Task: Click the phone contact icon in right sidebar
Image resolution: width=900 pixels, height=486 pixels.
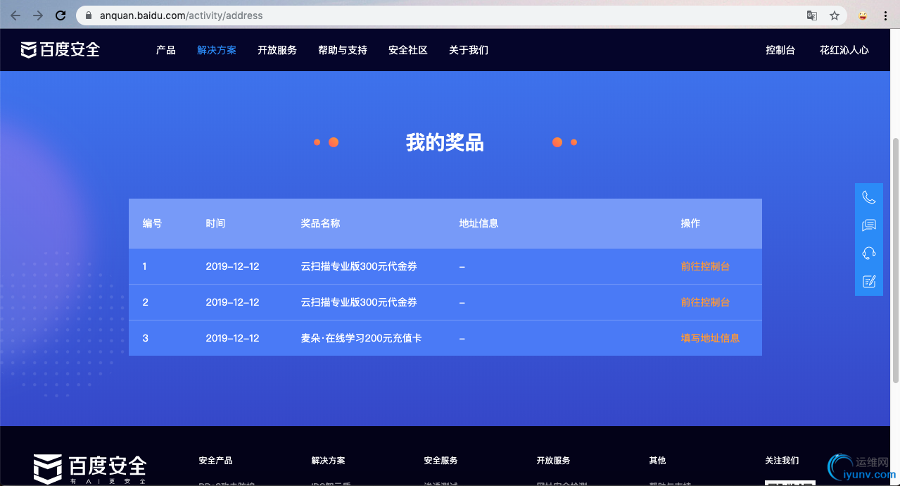Action: (x=868, y=197)
